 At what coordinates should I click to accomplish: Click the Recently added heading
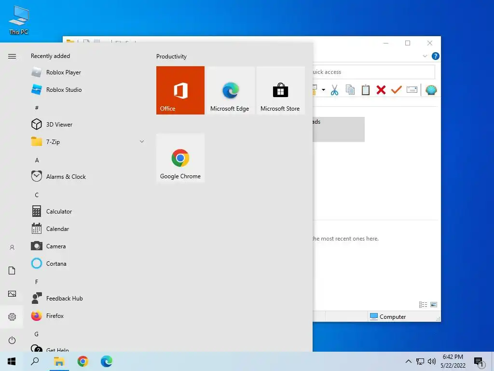pos(50,56)
